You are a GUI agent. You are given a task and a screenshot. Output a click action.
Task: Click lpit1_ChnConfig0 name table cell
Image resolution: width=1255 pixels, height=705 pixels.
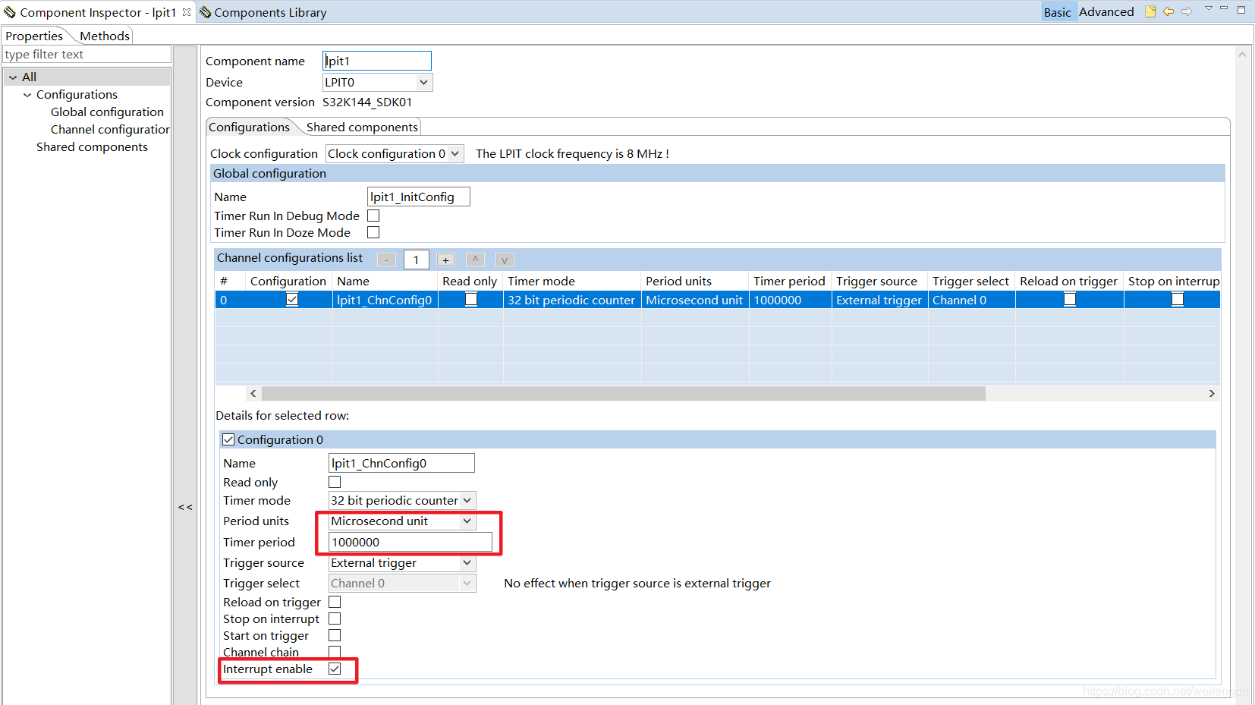point(385,300)
